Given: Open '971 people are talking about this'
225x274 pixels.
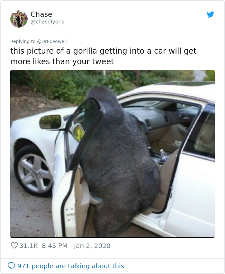Looking at the screenshot, I should (x=71, y=266).
